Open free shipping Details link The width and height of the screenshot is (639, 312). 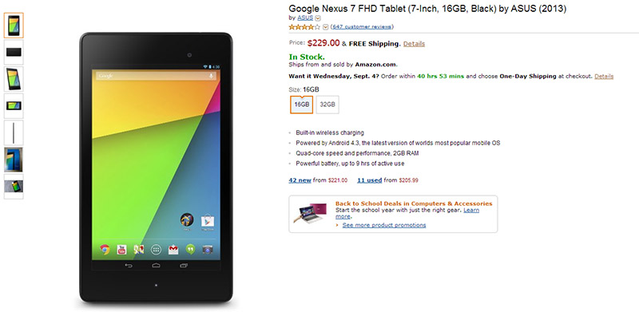[x=414, y=44]
